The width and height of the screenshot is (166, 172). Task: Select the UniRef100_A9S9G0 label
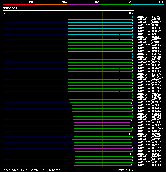point(149,125)
